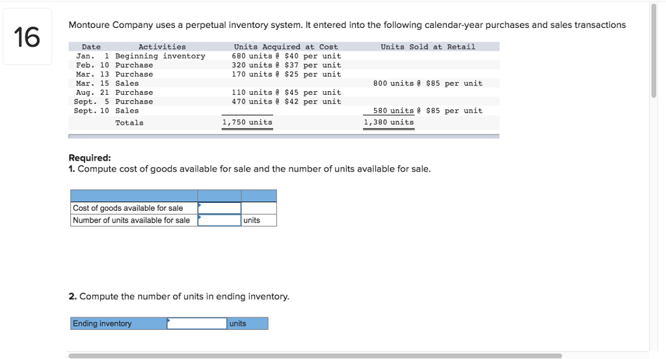The height and width of the screenshot is (359, 666).
Task: Click the empty cell right of the cost input
Action: coord(259,207)
